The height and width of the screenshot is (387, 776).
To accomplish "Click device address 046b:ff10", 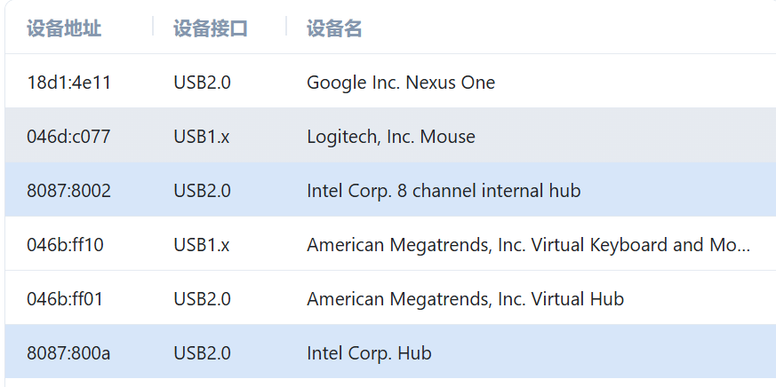I will 65,244.
